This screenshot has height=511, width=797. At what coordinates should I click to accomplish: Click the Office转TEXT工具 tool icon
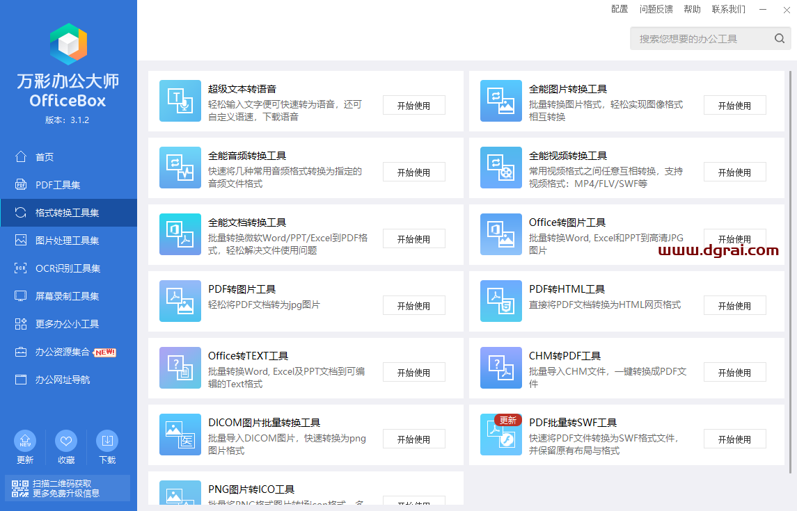pyautogui.click(x=180, y=367)
